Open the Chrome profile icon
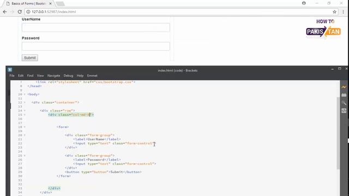 [304, 3]
